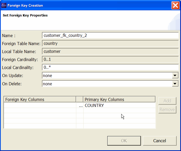The image size is (181, 151).
Task: Click the Cancel button
Action: [160, 141]
